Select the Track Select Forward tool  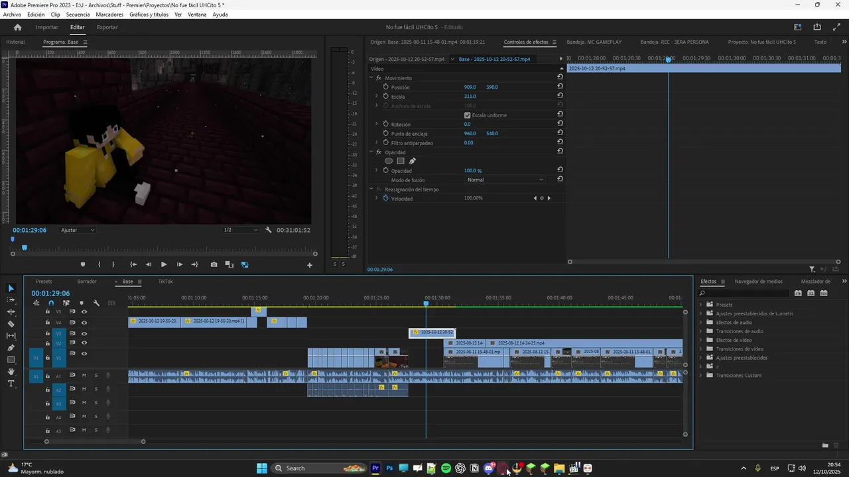coord(11,300)
